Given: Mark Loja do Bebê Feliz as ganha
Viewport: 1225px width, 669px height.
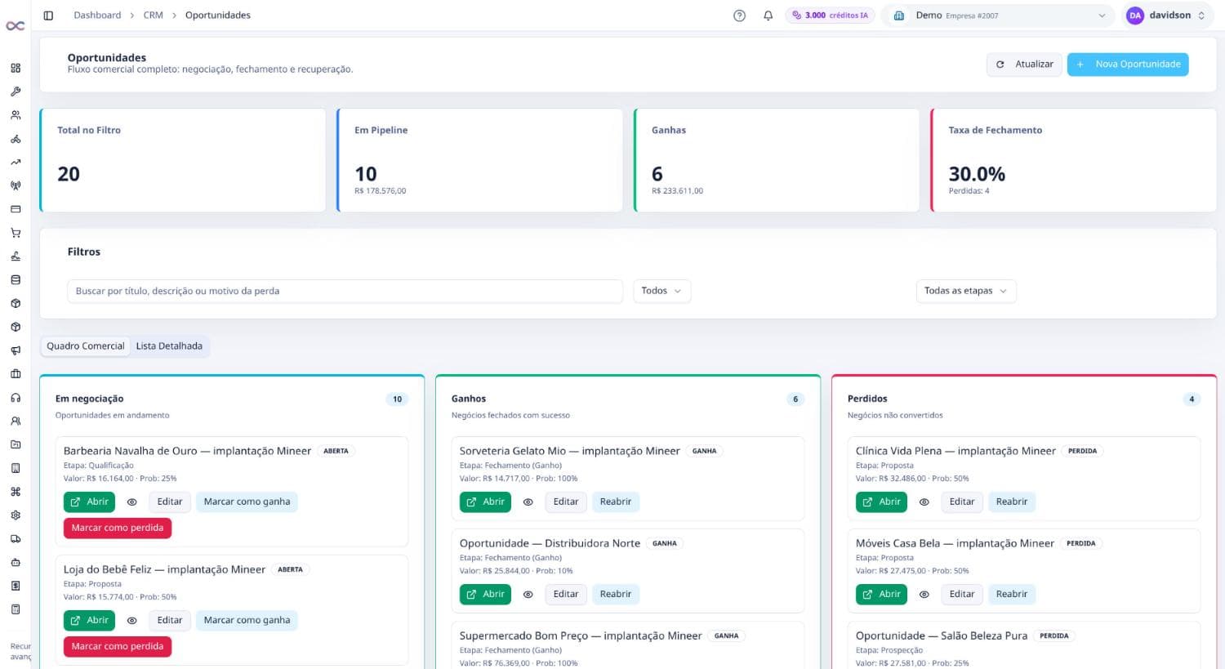Looking at the screenshot, I should click(x=247, y=621).
